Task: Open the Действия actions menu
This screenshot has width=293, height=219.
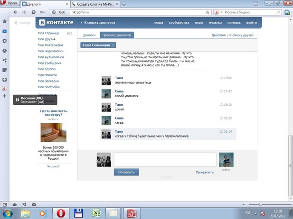Action: coord(218,35)
